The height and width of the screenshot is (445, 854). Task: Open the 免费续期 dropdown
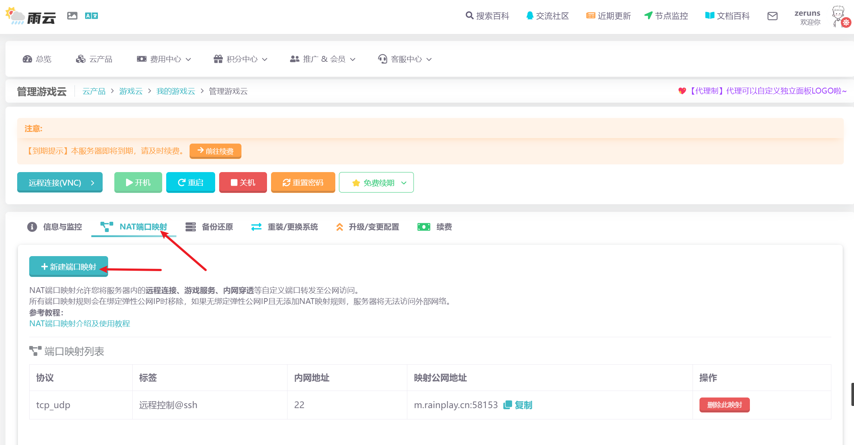(x=376, y=183)
